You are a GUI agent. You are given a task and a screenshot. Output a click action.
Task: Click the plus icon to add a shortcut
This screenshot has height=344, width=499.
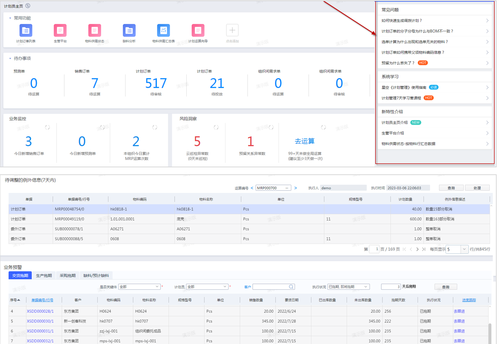click(x=232, y=30)
